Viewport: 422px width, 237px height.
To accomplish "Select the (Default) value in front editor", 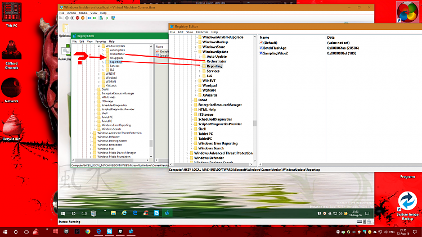I will [270, 43].
